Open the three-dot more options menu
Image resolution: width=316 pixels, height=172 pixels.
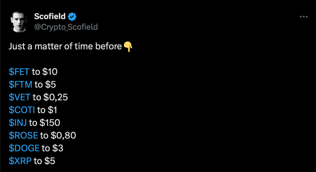(304, 17)
